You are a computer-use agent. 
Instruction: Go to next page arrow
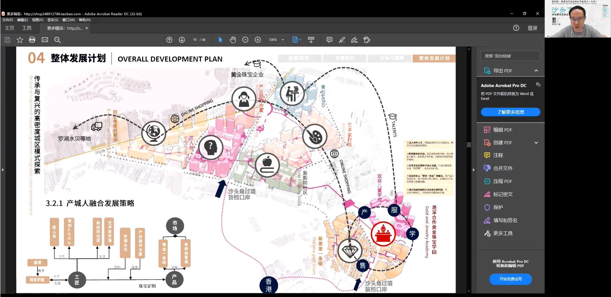[x=182, y=40]
